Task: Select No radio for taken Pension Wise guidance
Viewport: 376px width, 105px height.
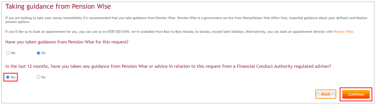Action: (x=38, y=53)
